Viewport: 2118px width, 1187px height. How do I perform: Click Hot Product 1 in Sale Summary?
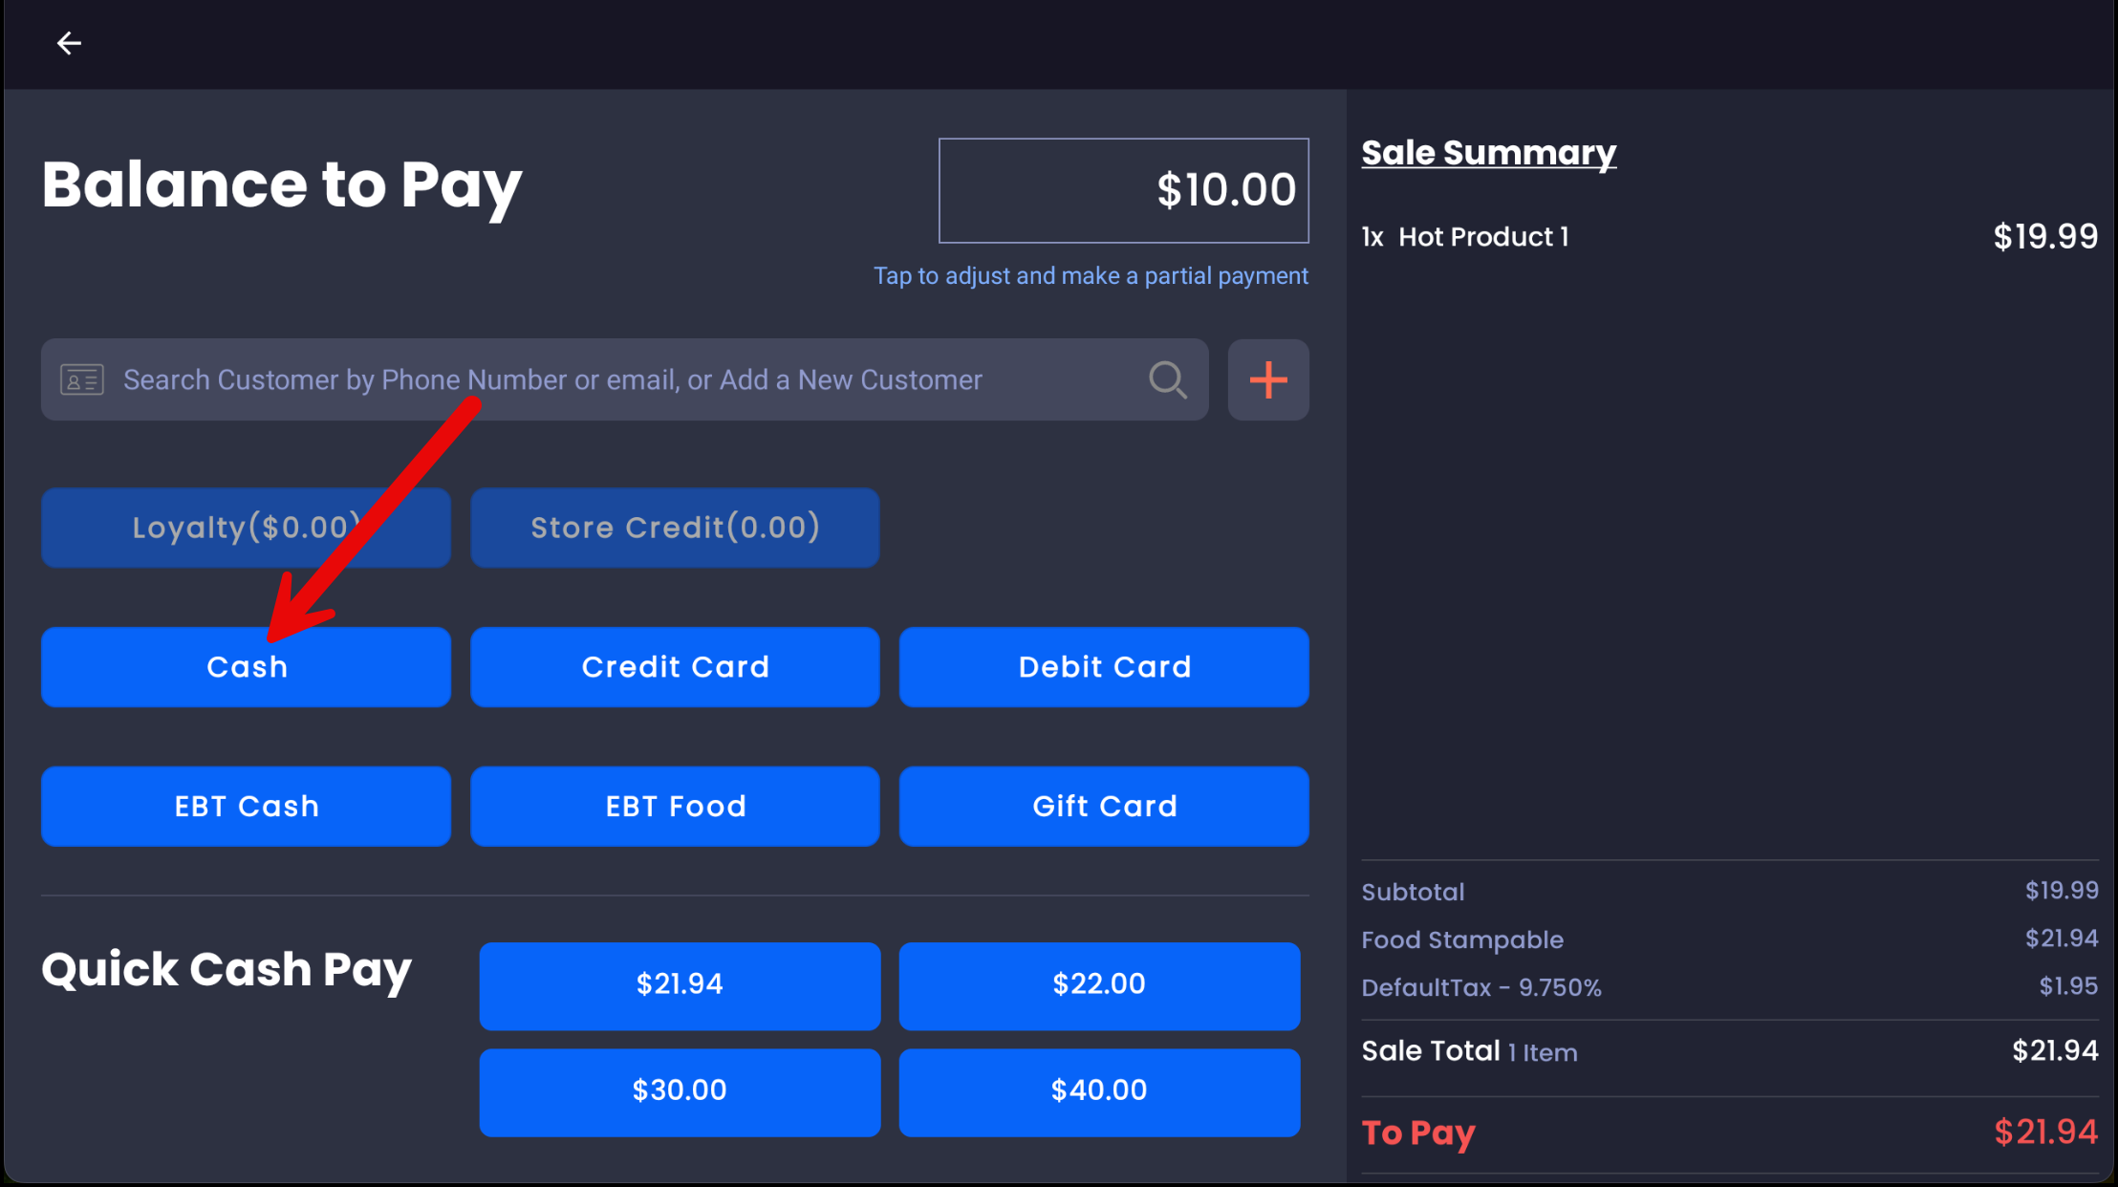(x=1483, y=237)
